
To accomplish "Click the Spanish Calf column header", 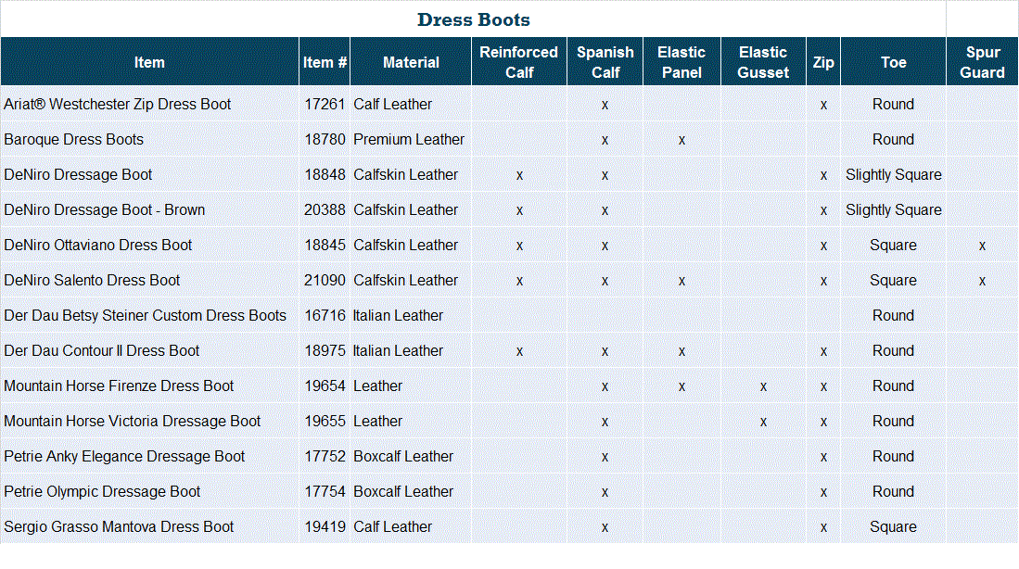I will click(x=605, y=62).
